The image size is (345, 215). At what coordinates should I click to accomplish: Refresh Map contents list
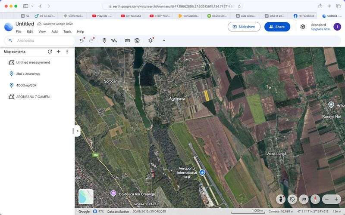(50, 52)
